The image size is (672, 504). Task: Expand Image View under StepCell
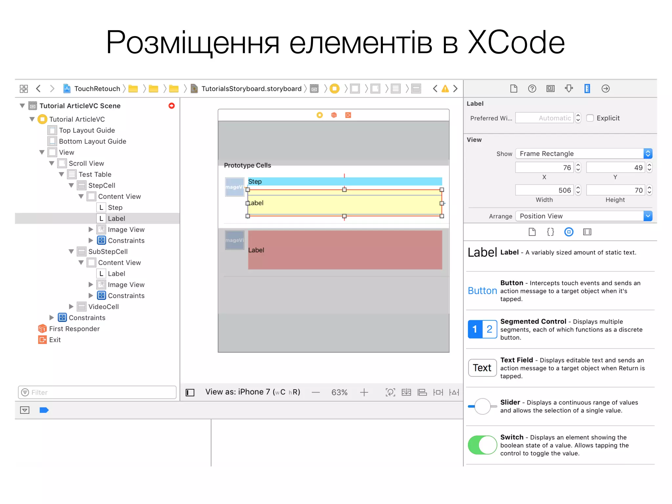click(x=91, y=230)
